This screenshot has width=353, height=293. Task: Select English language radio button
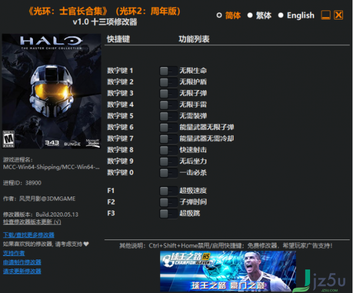281,15
